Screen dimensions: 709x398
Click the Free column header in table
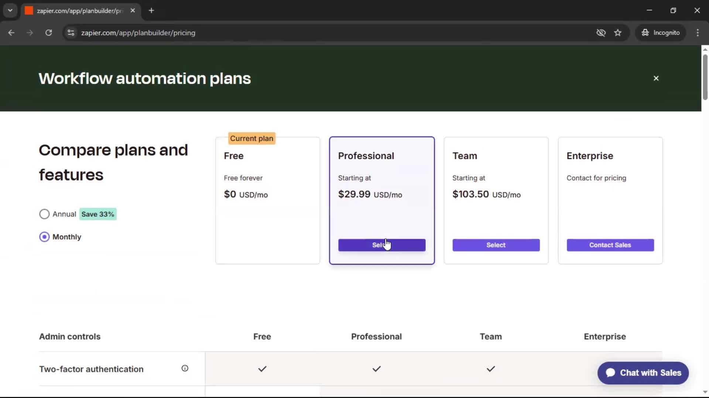click(x=262, y=336)
